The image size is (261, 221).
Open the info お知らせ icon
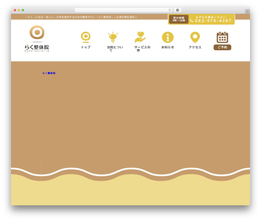(168, 37)
